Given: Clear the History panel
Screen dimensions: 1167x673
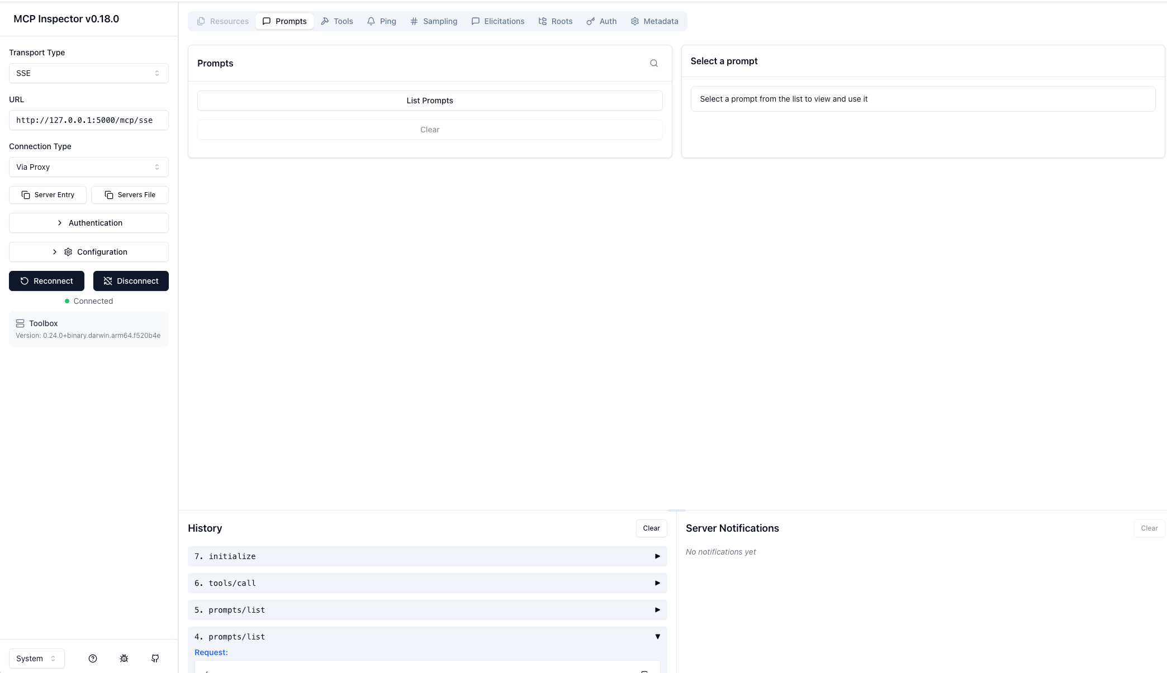Looking at the screenshot, I should pos(651,528).
